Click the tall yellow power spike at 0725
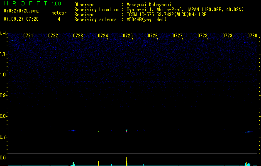Viewport: 261px width, 166px height. 126,161
